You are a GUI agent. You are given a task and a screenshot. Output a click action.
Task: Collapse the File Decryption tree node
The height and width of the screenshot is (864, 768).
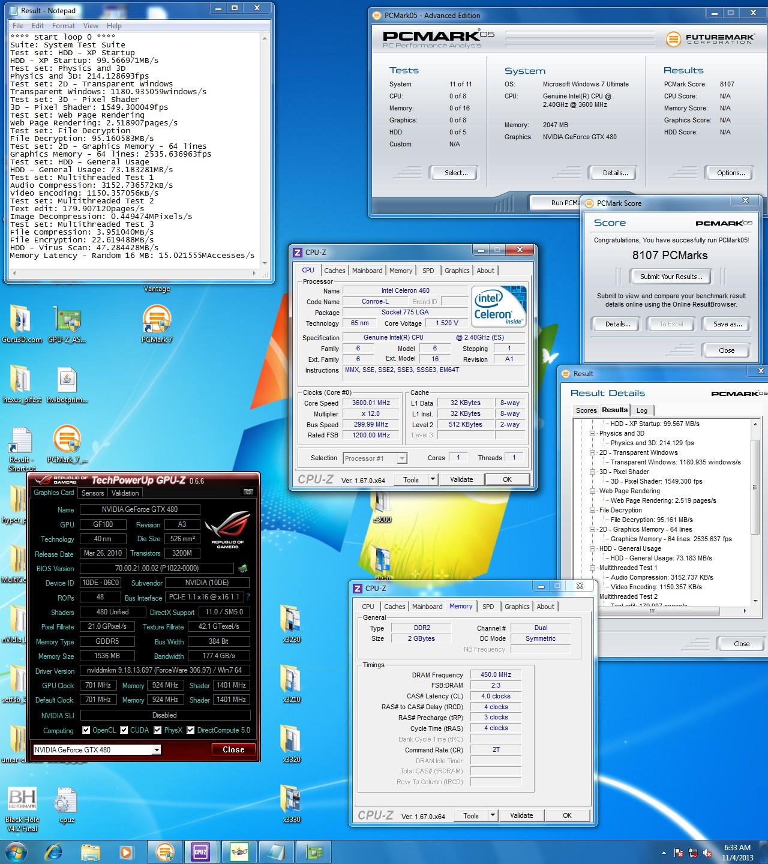point(593,510)
